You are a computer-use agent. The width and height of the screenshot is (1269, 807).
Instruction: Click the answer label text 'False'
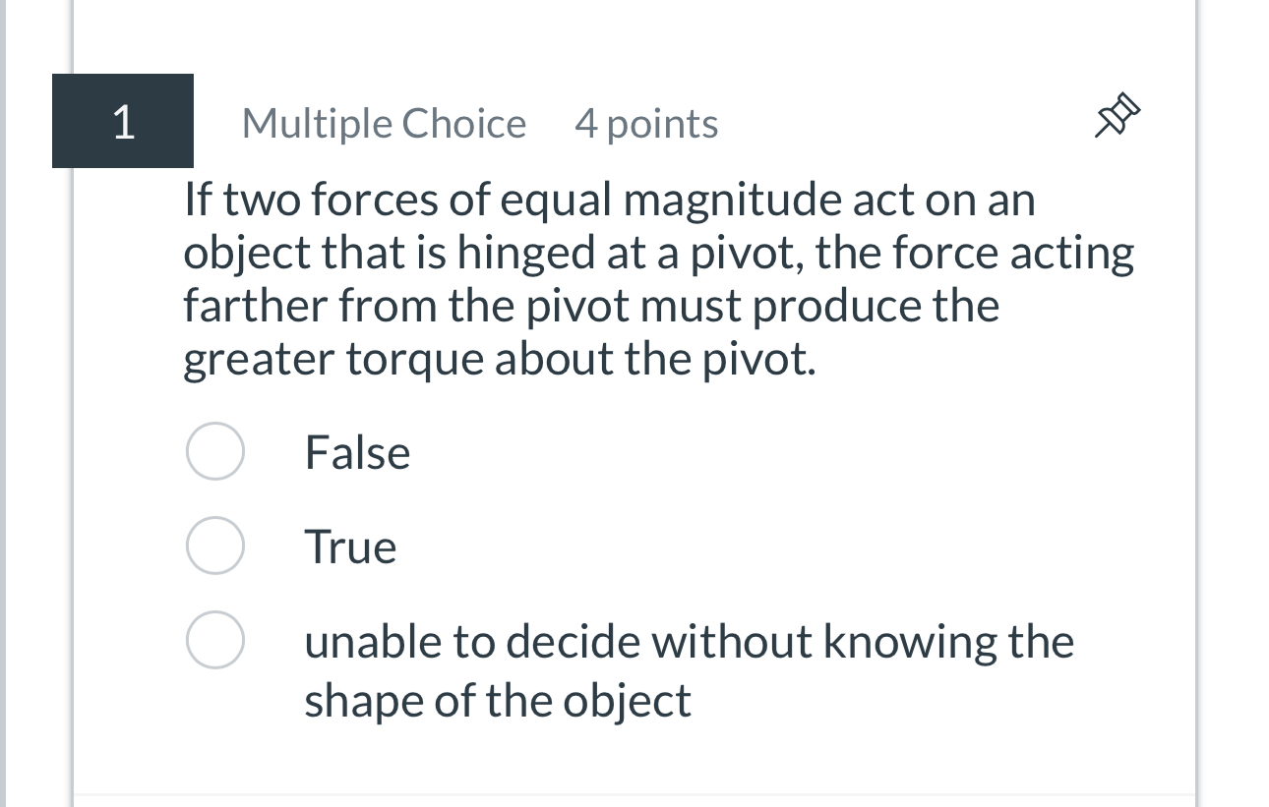[x=357, y=452]
